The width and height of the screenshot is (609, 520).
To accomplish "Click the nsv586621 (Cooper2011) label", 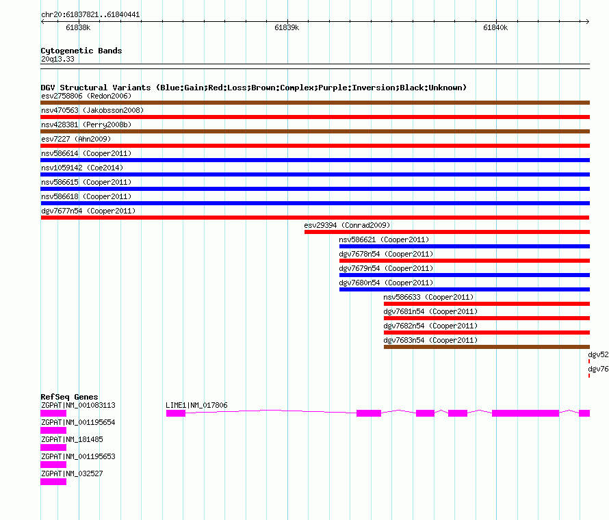I will pos(384,239).
